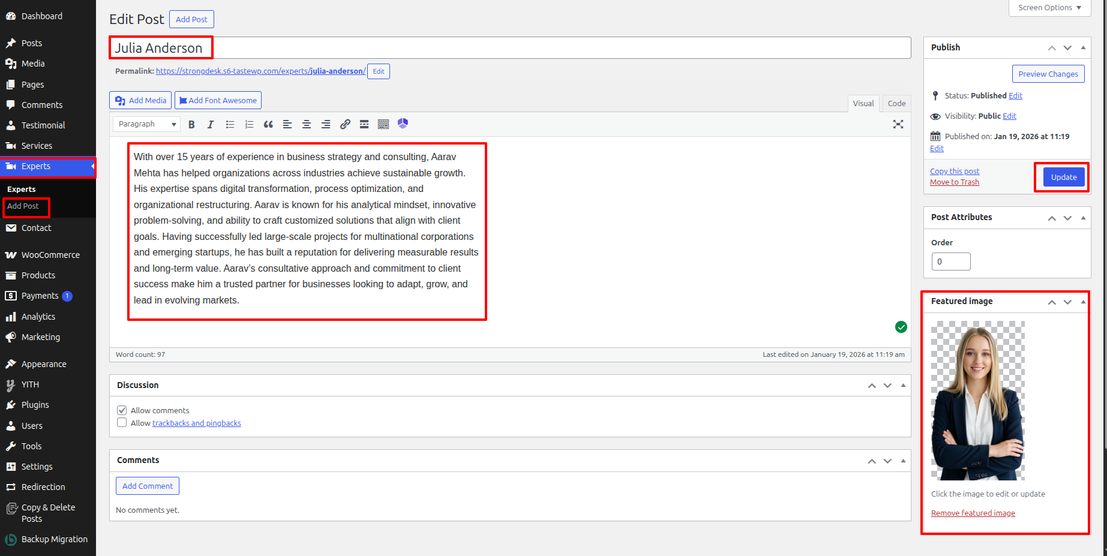
Task: Enable Allow trackbacks and pingbacks checkbox
Action: pos(122,423)
